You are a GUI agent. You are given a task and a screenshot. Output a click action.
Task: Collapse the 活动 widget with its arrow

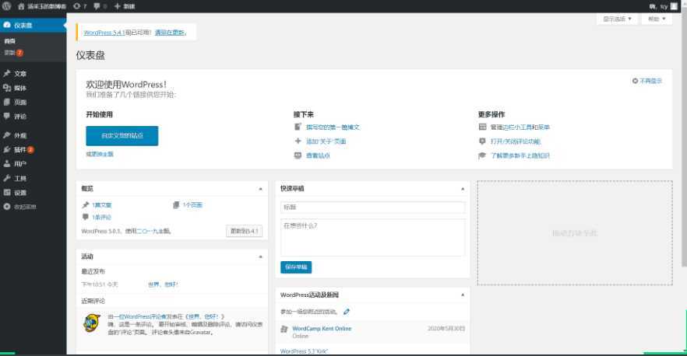(261, 257)
